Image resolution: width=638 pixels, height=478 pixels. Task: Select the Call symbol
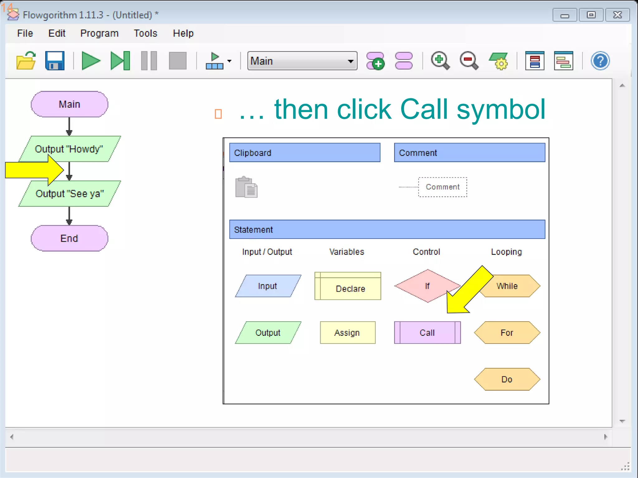427,333
